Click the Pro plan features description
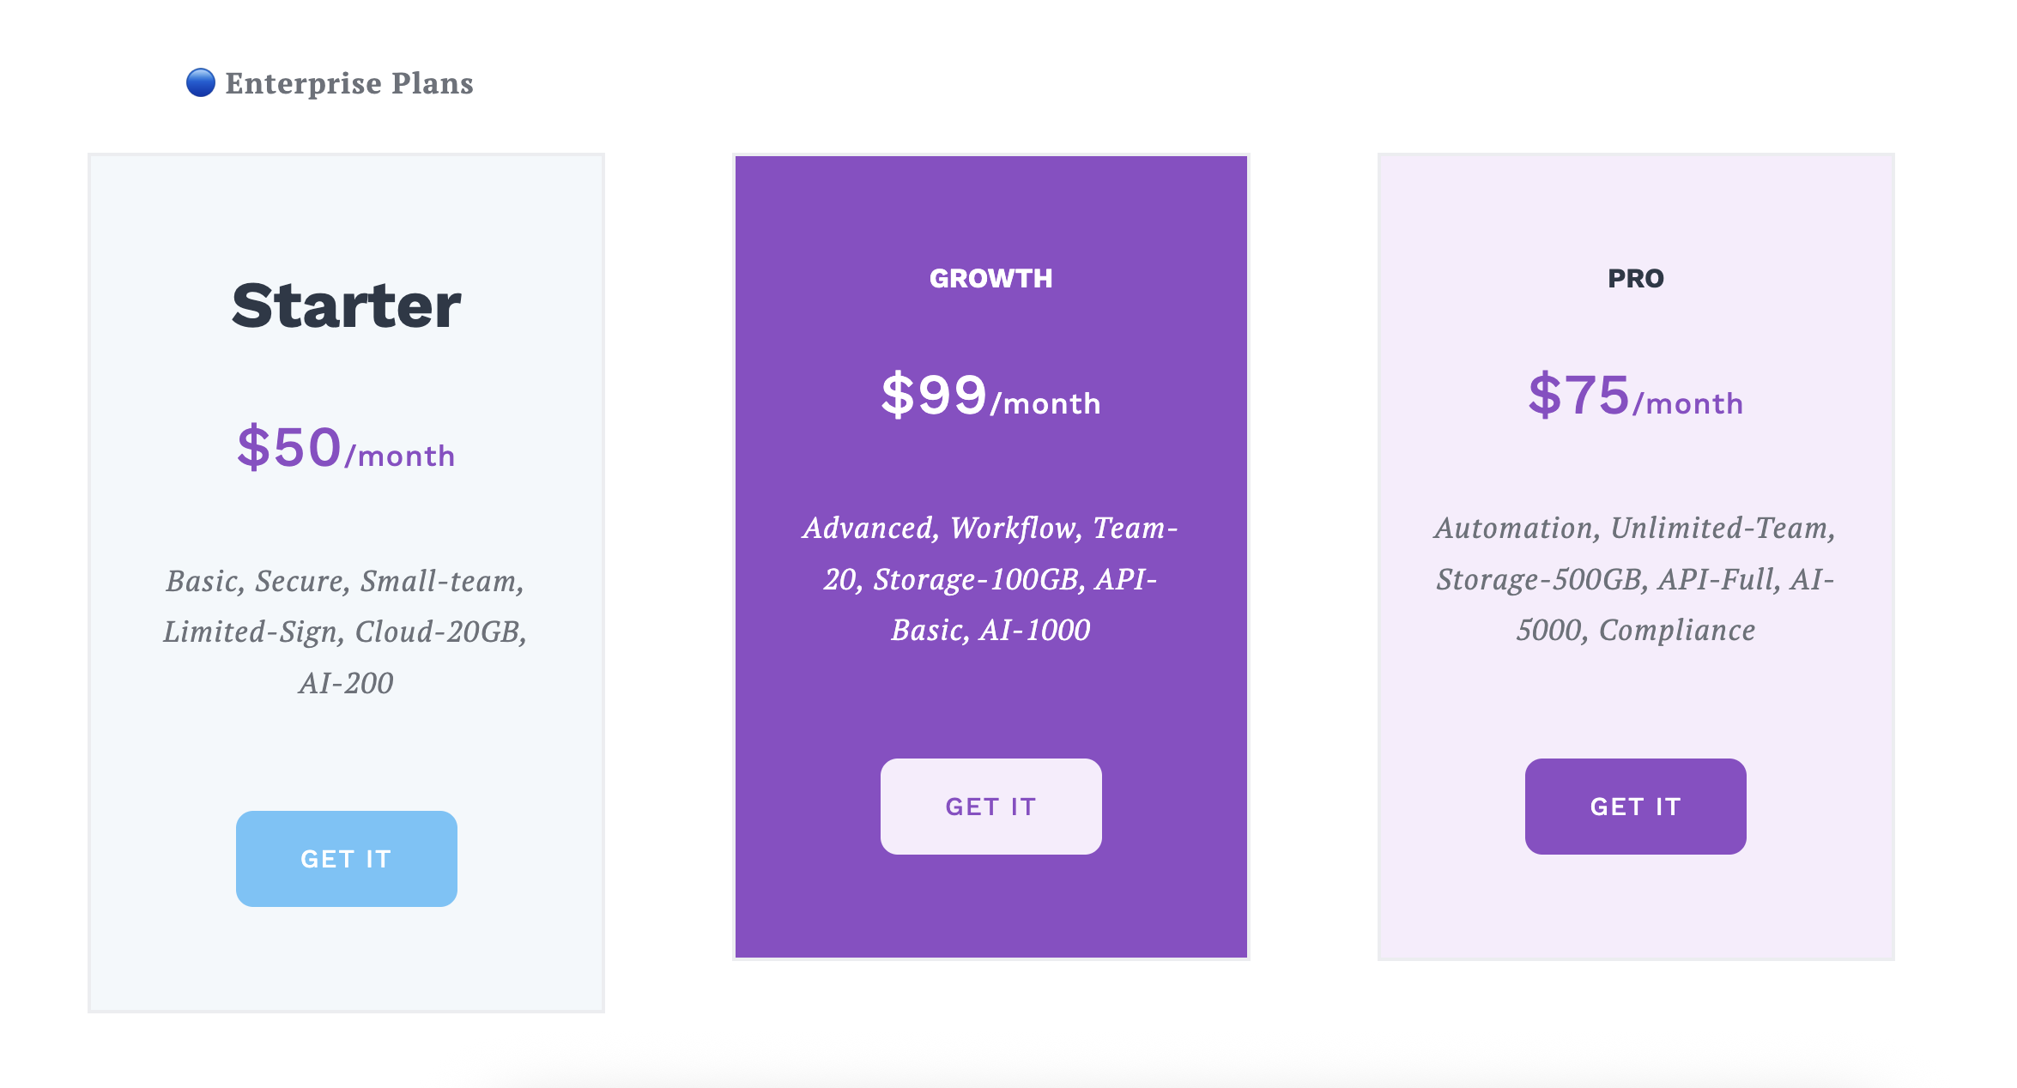 tap(1635, 579)
